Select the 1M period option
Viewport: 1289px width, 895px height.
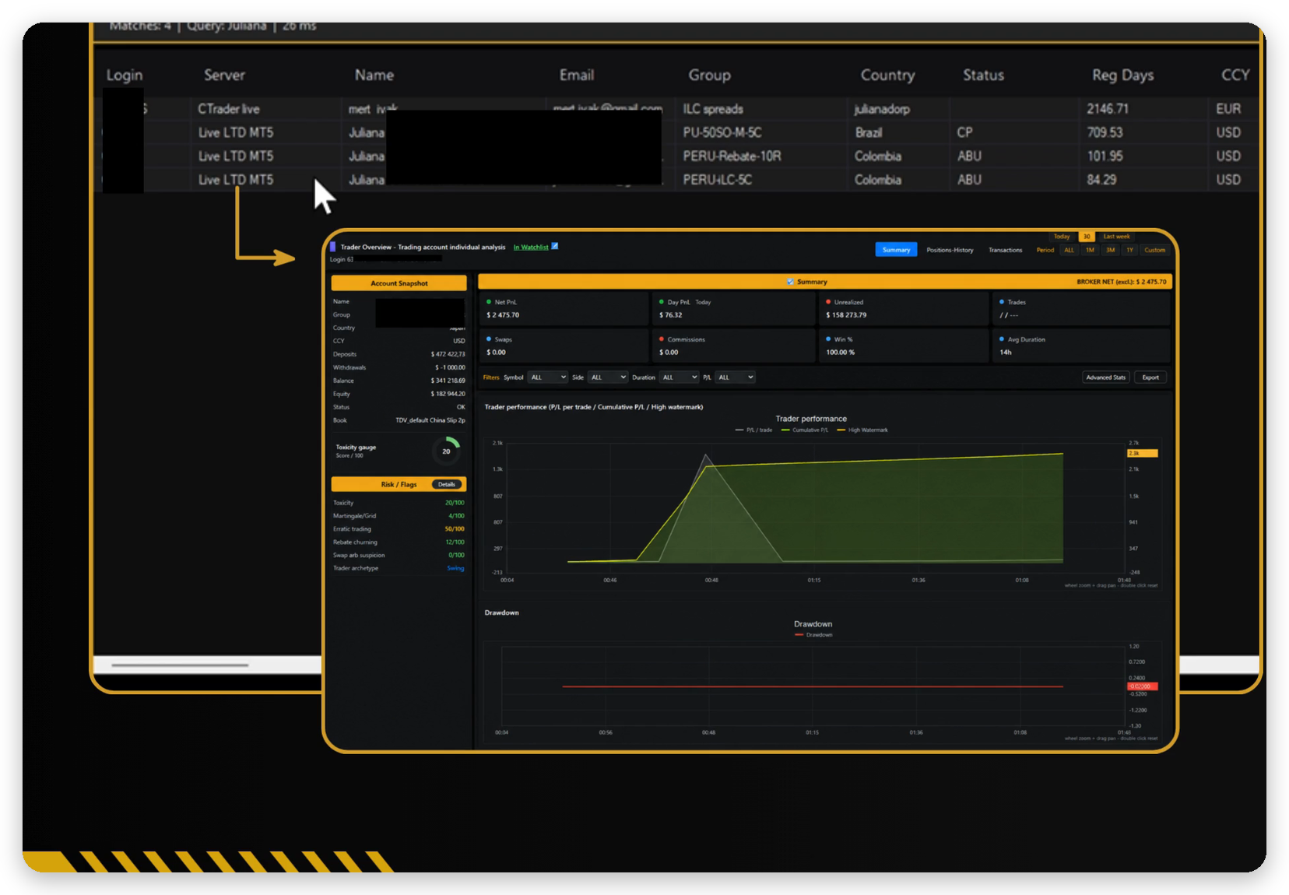point(1090,250)
